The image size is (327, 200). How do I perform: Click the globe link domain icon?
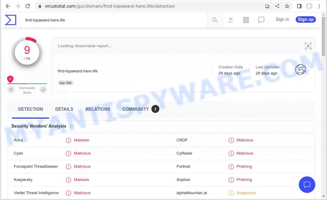click(301, 70)
